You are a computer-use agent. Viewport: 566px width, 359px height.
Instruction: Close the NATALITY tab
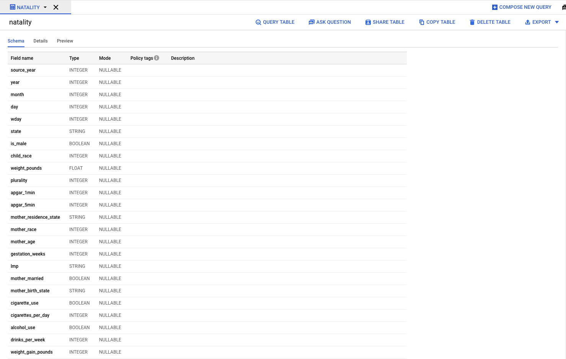coord(56,7)
